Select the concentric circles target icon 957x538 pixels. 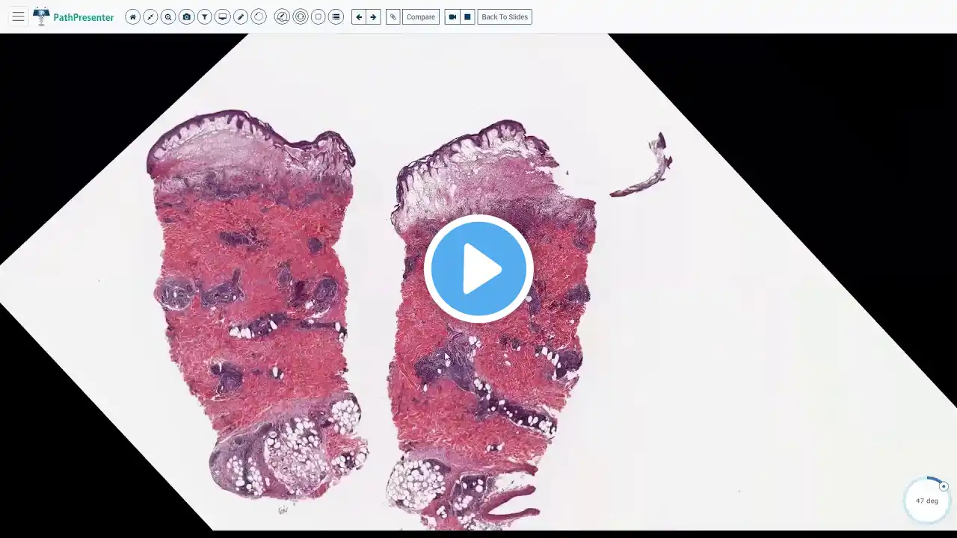pyautogui.click(x=300, y=16)
